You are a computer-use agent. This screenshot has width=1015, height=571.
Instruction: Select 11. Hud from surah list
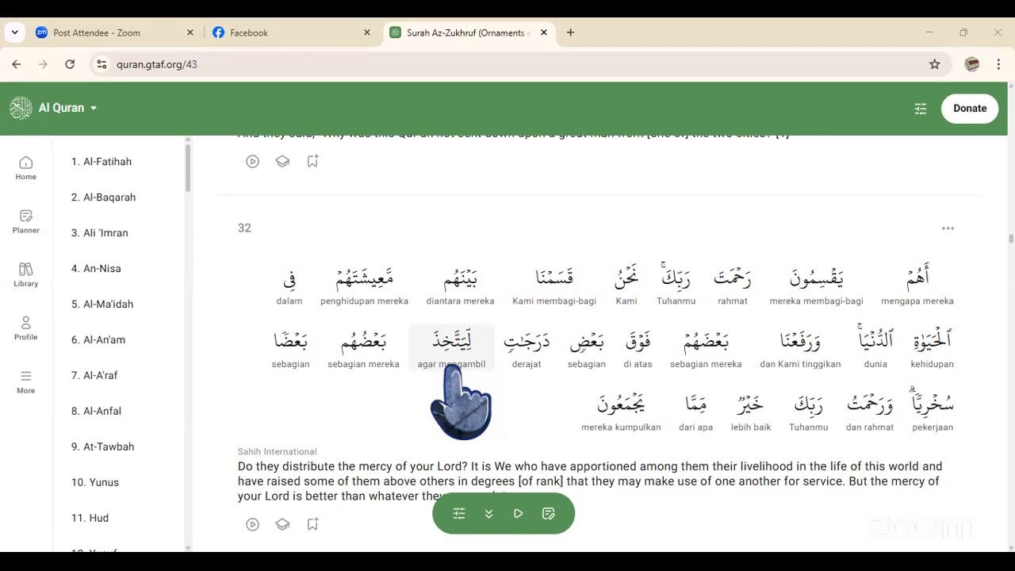(x=90, y=519)
